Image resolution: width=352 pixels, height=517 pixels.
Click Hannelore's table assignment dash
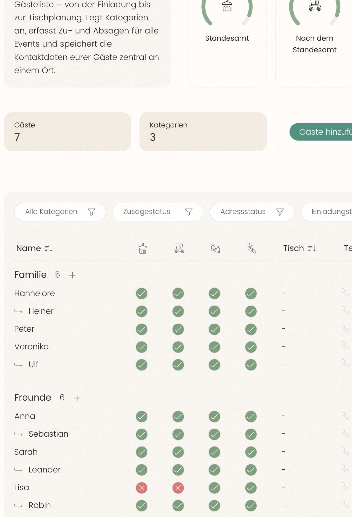click(283, 293)
